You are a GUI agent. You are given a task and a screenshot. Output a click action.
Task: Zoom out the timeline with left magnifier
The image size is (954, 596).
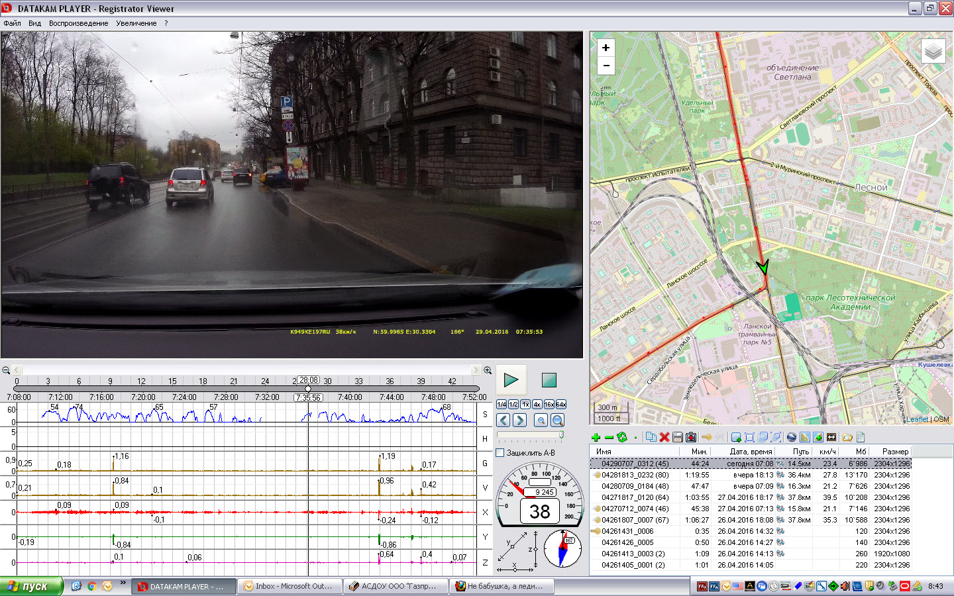[x=6, y=370]
